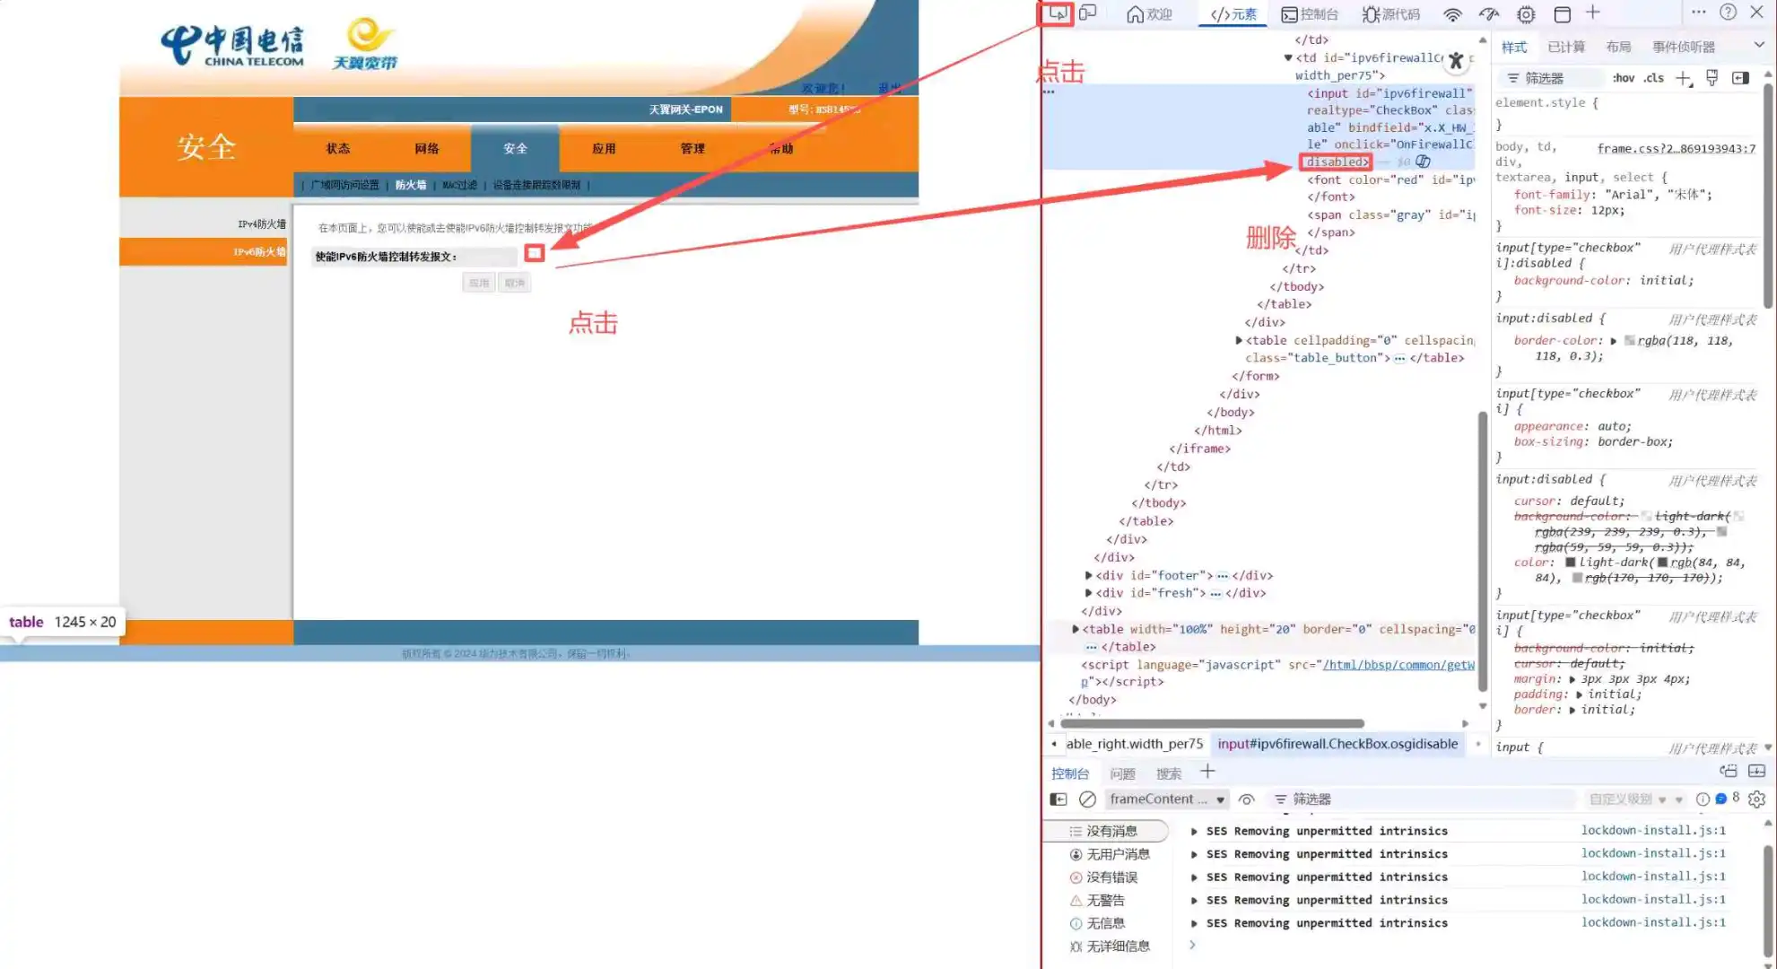Toggle the .cls element classes panel
Screen dimensions: 1777x969
(x=1654, y=78)
